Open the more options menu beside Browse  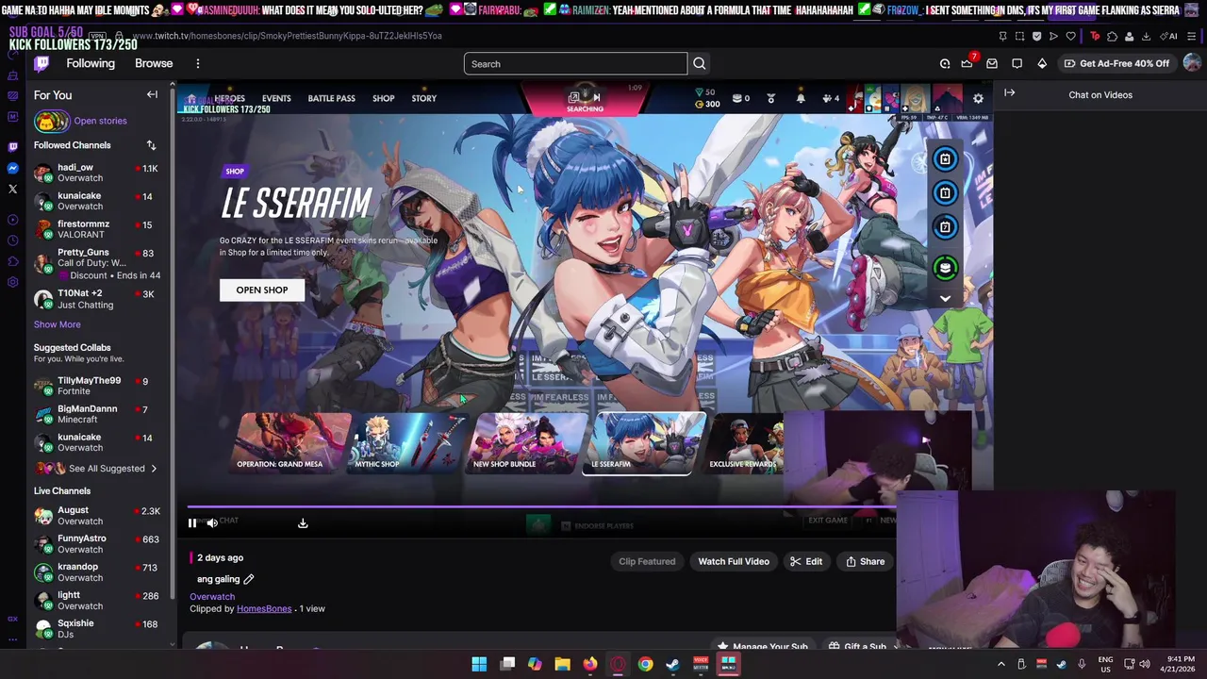[198, 63]
